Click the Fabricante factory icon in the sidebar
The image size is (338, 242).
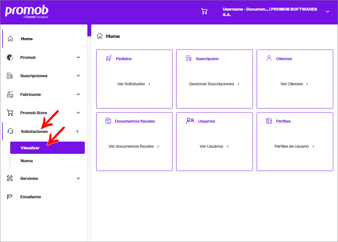click(x=10, y=94)
